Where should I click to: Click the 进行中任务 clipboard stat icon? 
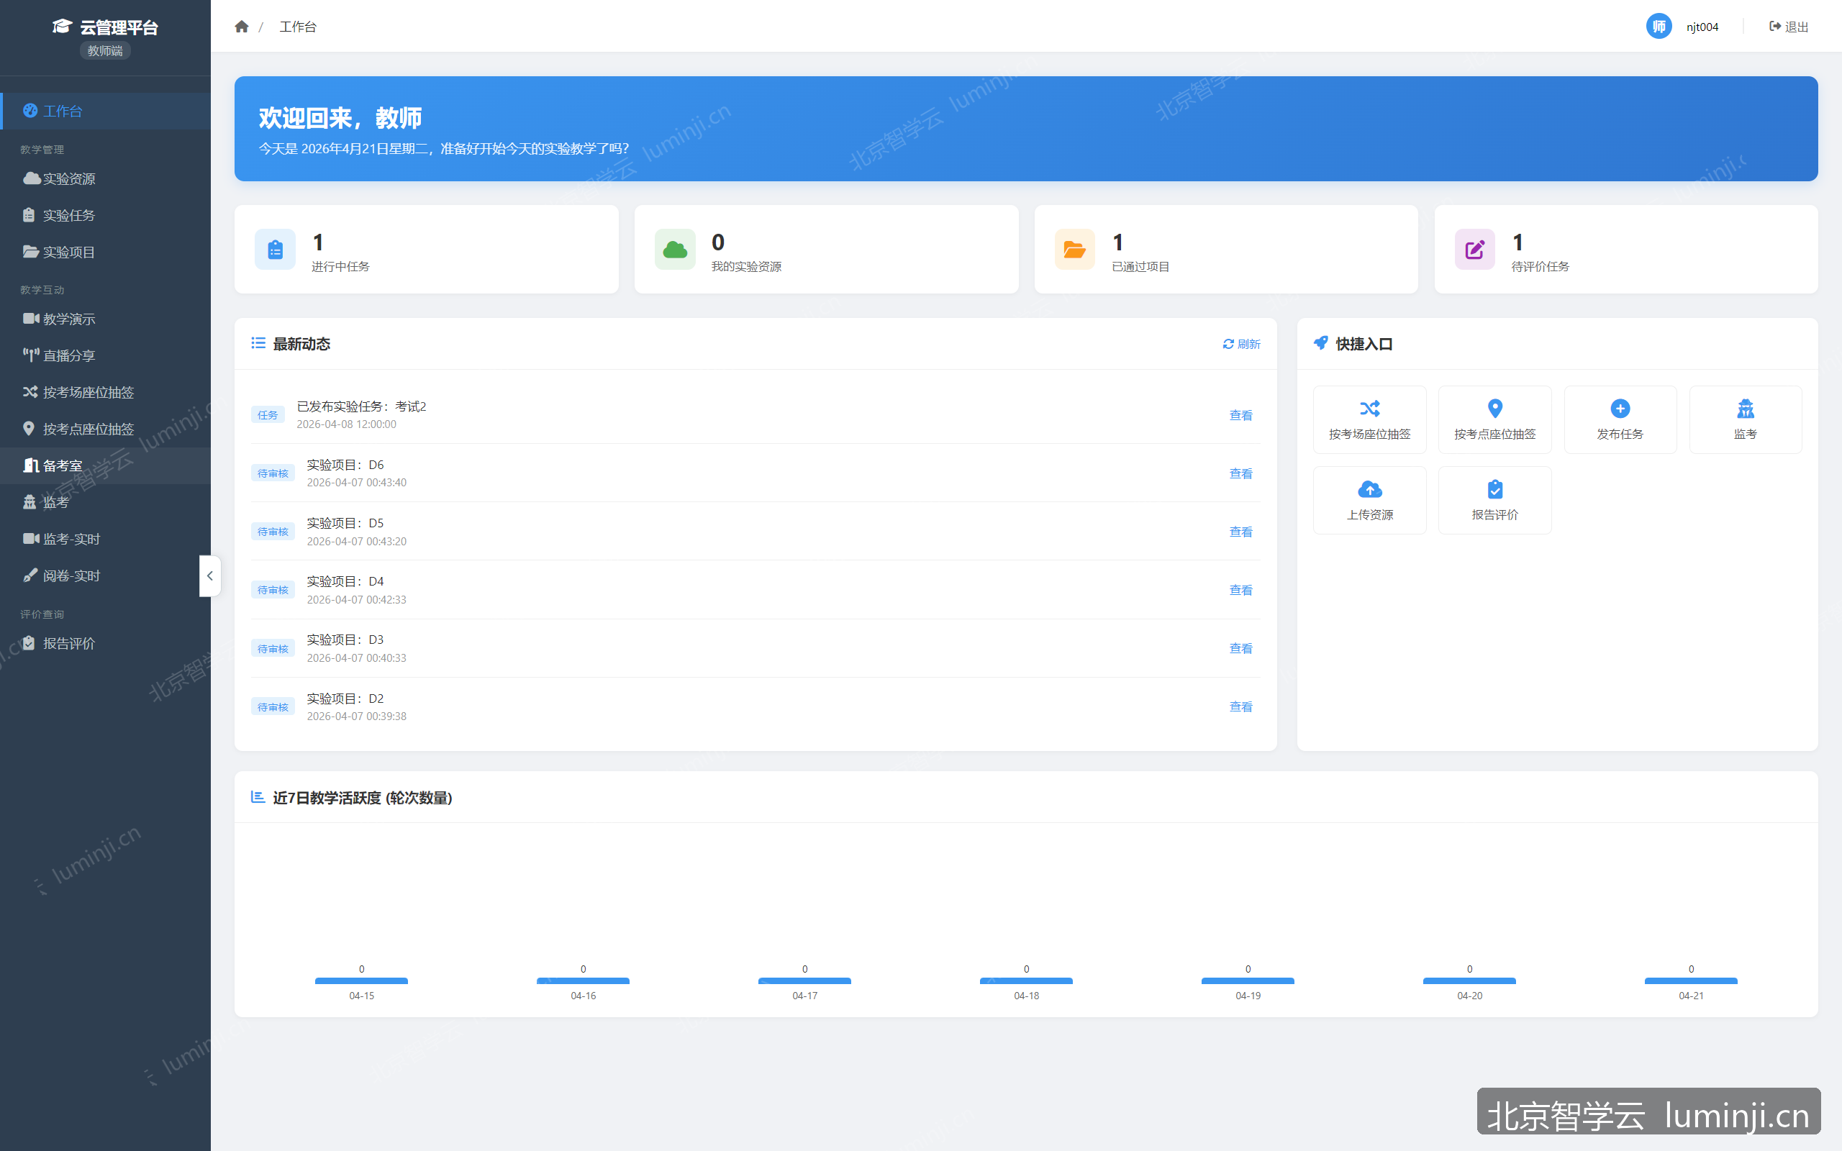point(275,249)
